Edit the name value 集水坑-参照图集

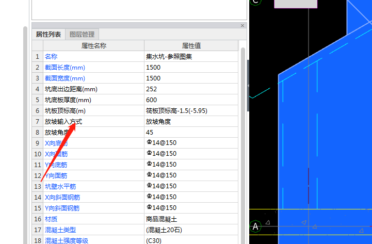pos(191,56)
